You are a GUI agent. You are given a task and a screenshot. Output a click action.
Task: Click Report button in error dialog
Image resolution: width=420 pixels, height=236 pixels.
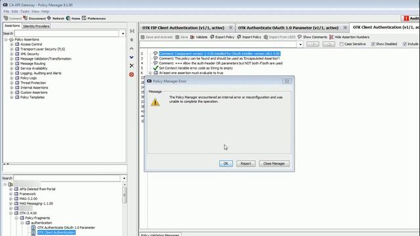tap(245, 163)
